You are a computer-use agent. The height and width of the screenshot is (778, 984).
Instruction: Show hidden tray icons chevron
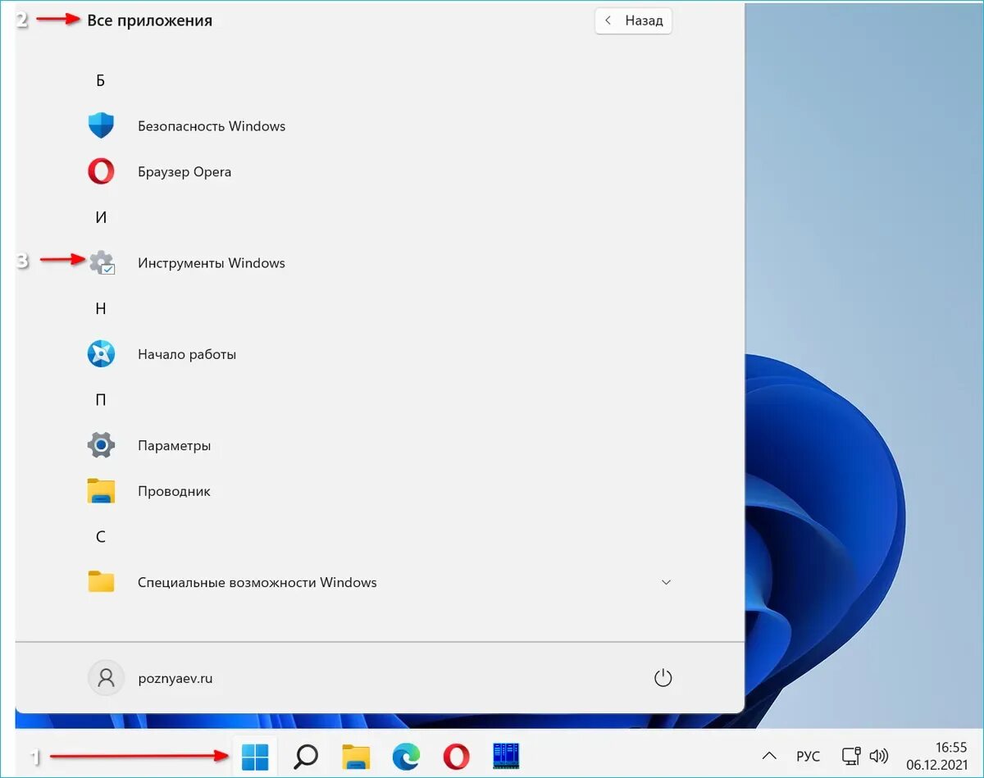769,756
